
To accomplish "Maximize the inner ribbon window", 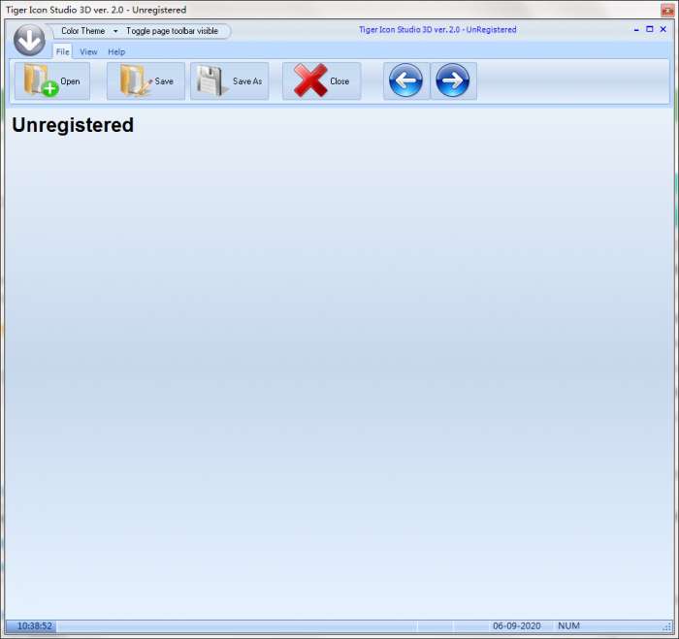I will click(x=650, y=29).
